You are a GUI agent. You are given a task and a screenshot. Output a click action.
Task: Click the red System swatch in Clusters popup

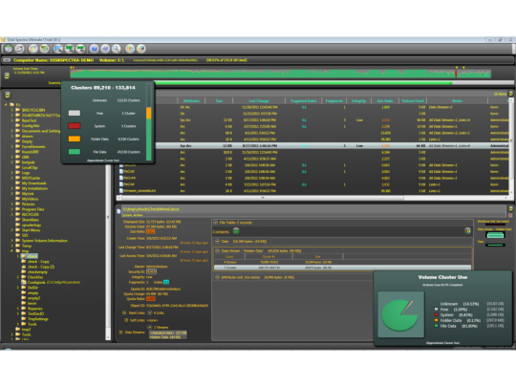pyautogui.click(x=75, y=126)
